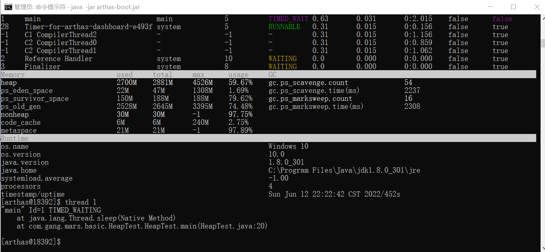Click the 'max' column header
The image size is (545, 252).
pyautogui.click(x=199, y=75)
